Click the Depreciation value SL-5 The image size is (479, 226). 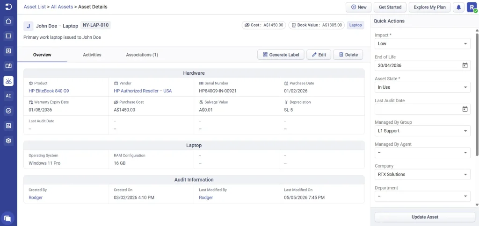click(288, 110)
